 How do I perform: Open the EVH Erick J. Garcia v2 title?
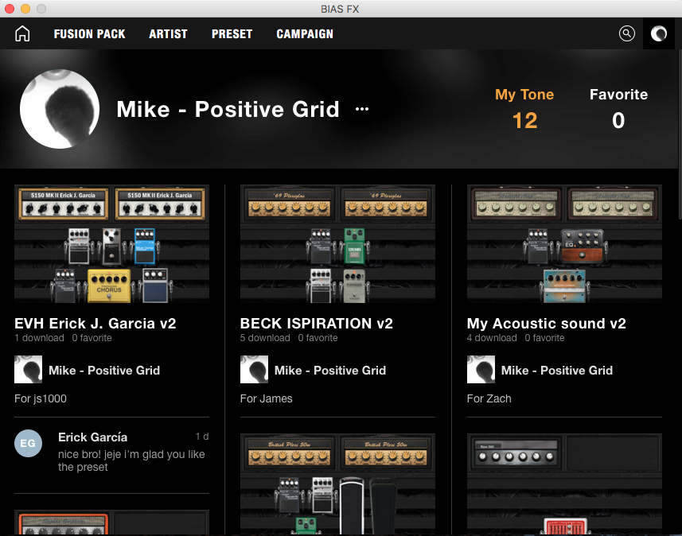tap(95, 324)
